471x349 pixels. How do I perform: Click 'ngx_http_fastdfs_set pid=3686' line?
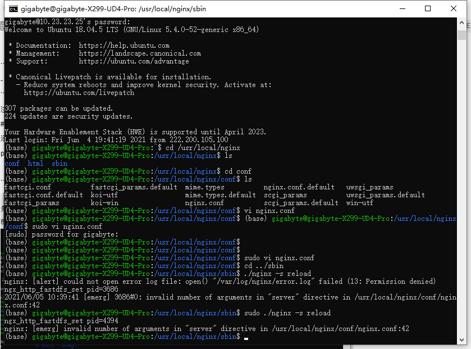[61, 289]
